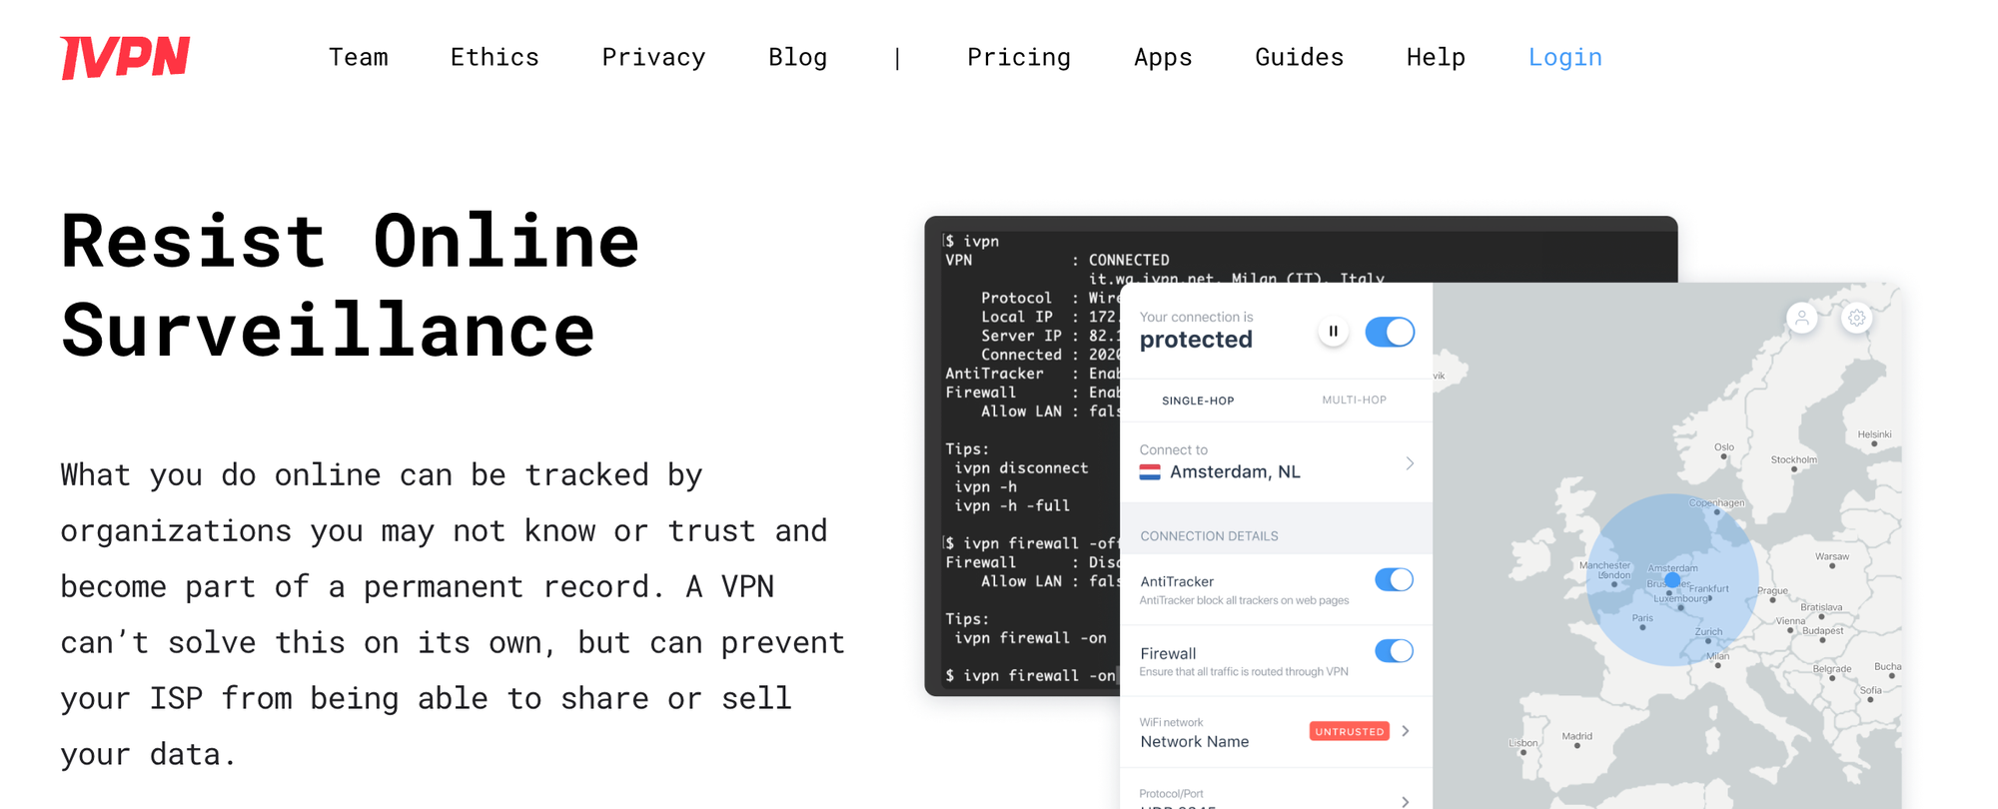The height and width of the screenshot is (809, 1998).
Task: Click 'ivpn disconnect' tip in terminal
Action: coord(1021,468)
